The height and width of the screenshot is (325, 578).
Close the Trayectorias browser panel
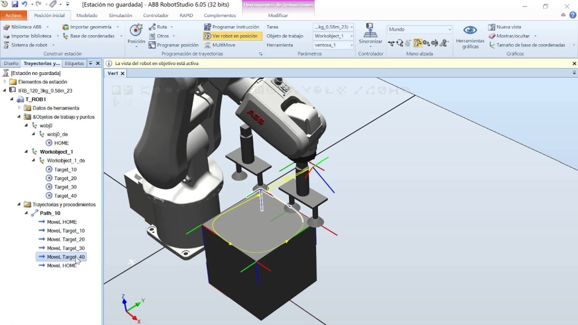[x=98, y=63]
